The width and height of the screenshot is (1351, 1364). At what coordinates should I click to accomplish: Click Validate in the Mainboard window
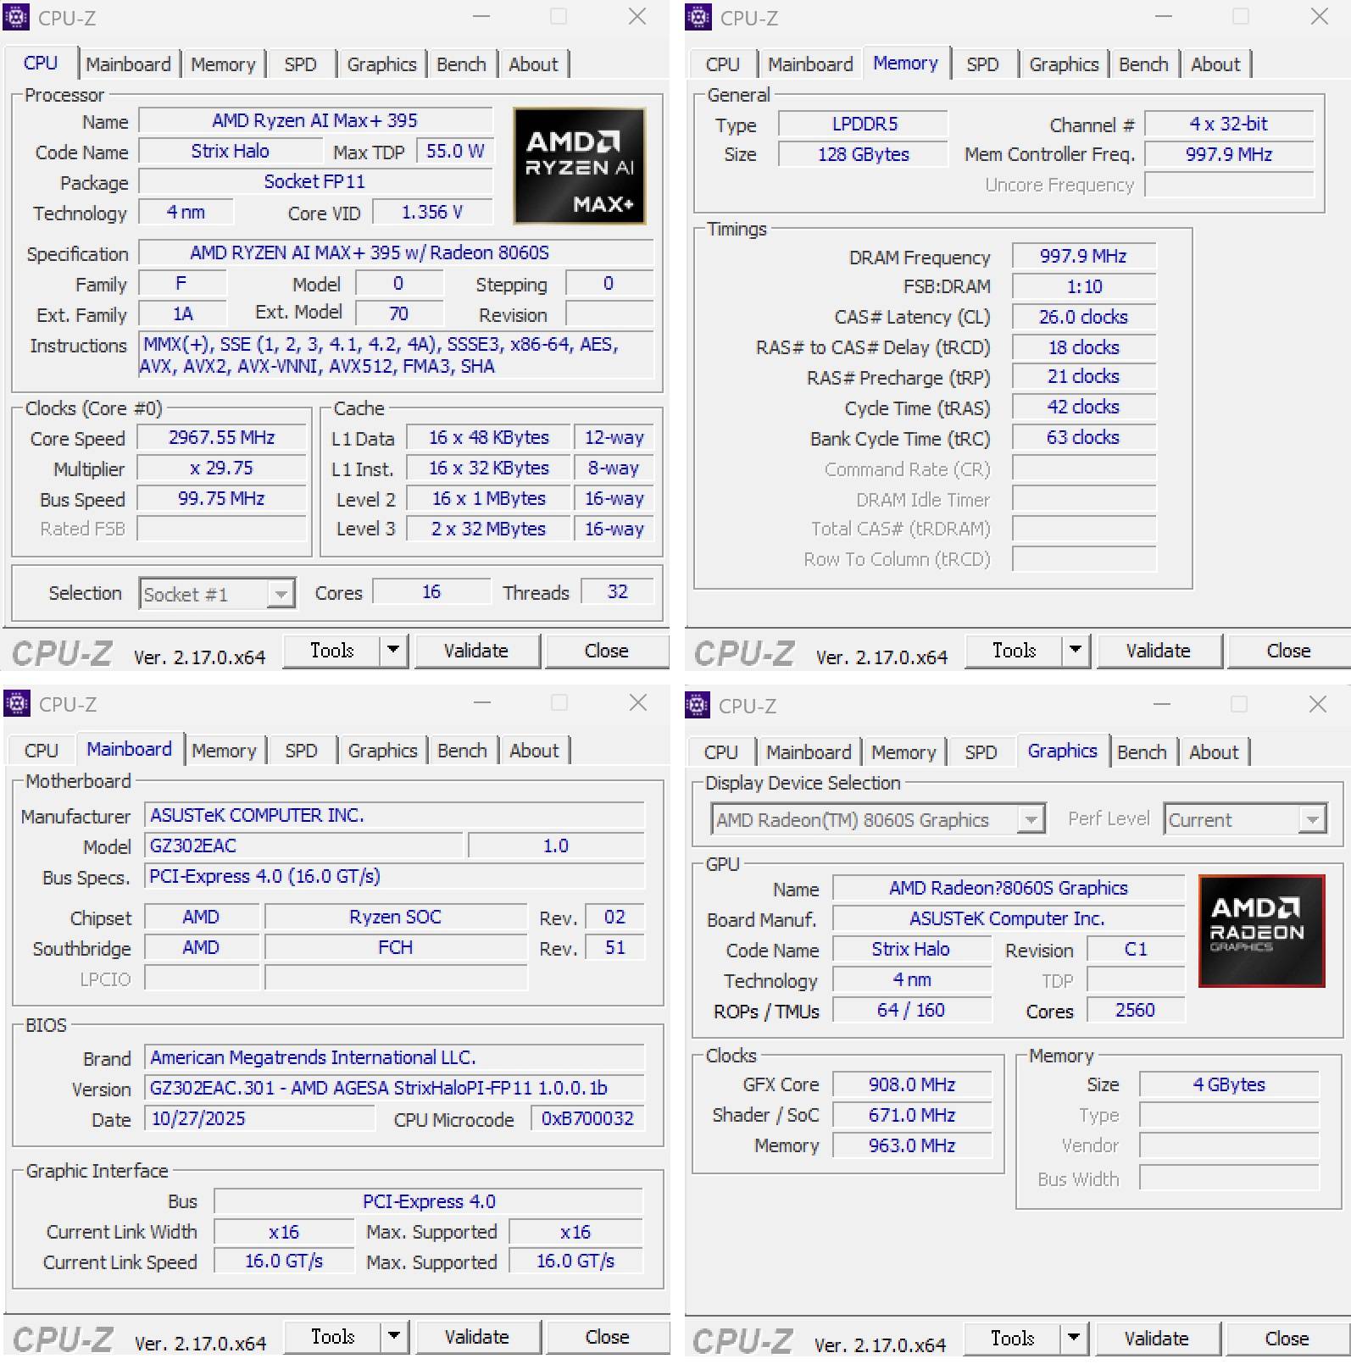tap(477, 1337)
